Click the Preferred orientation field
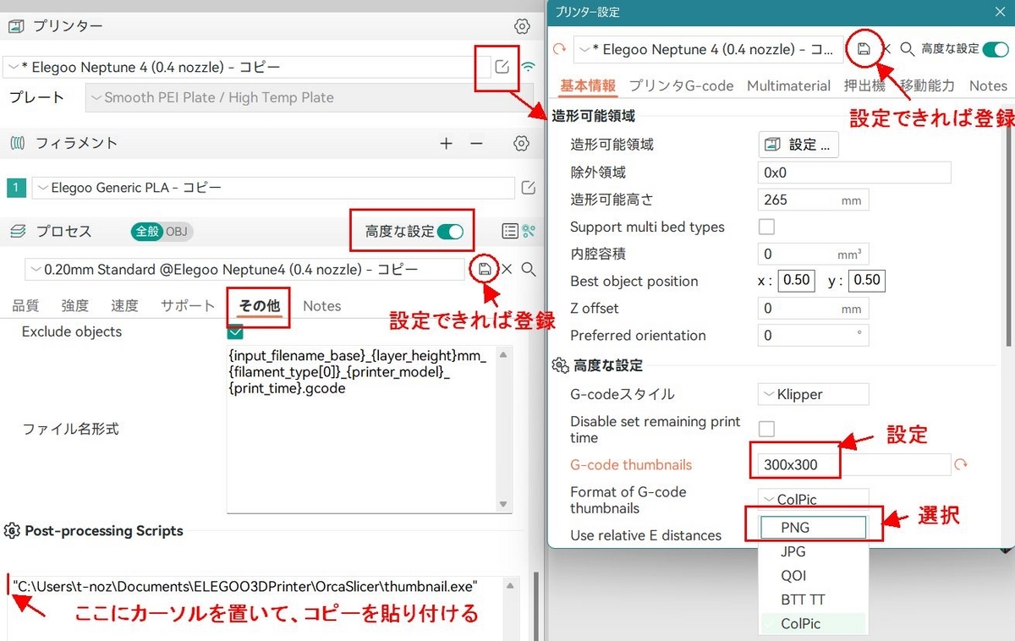Screen dimensions: 1015x641 coord(813,335)
